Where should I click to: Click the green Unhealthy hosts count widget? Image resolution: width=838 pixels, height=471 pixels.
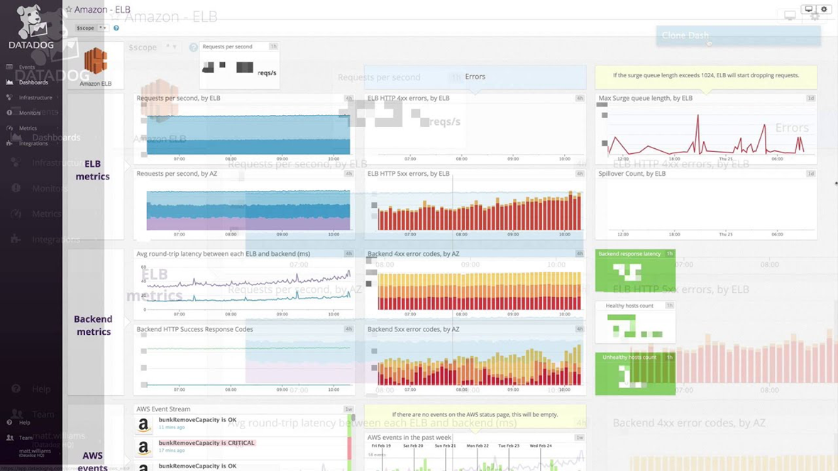click(x=635, y=374)
